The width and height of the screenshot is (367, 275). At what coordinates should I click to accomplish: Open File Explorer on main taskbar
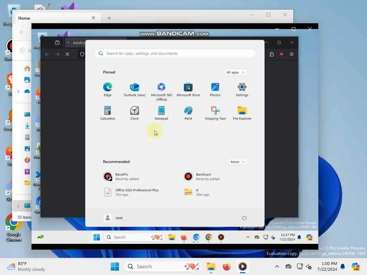click(211, 266)
